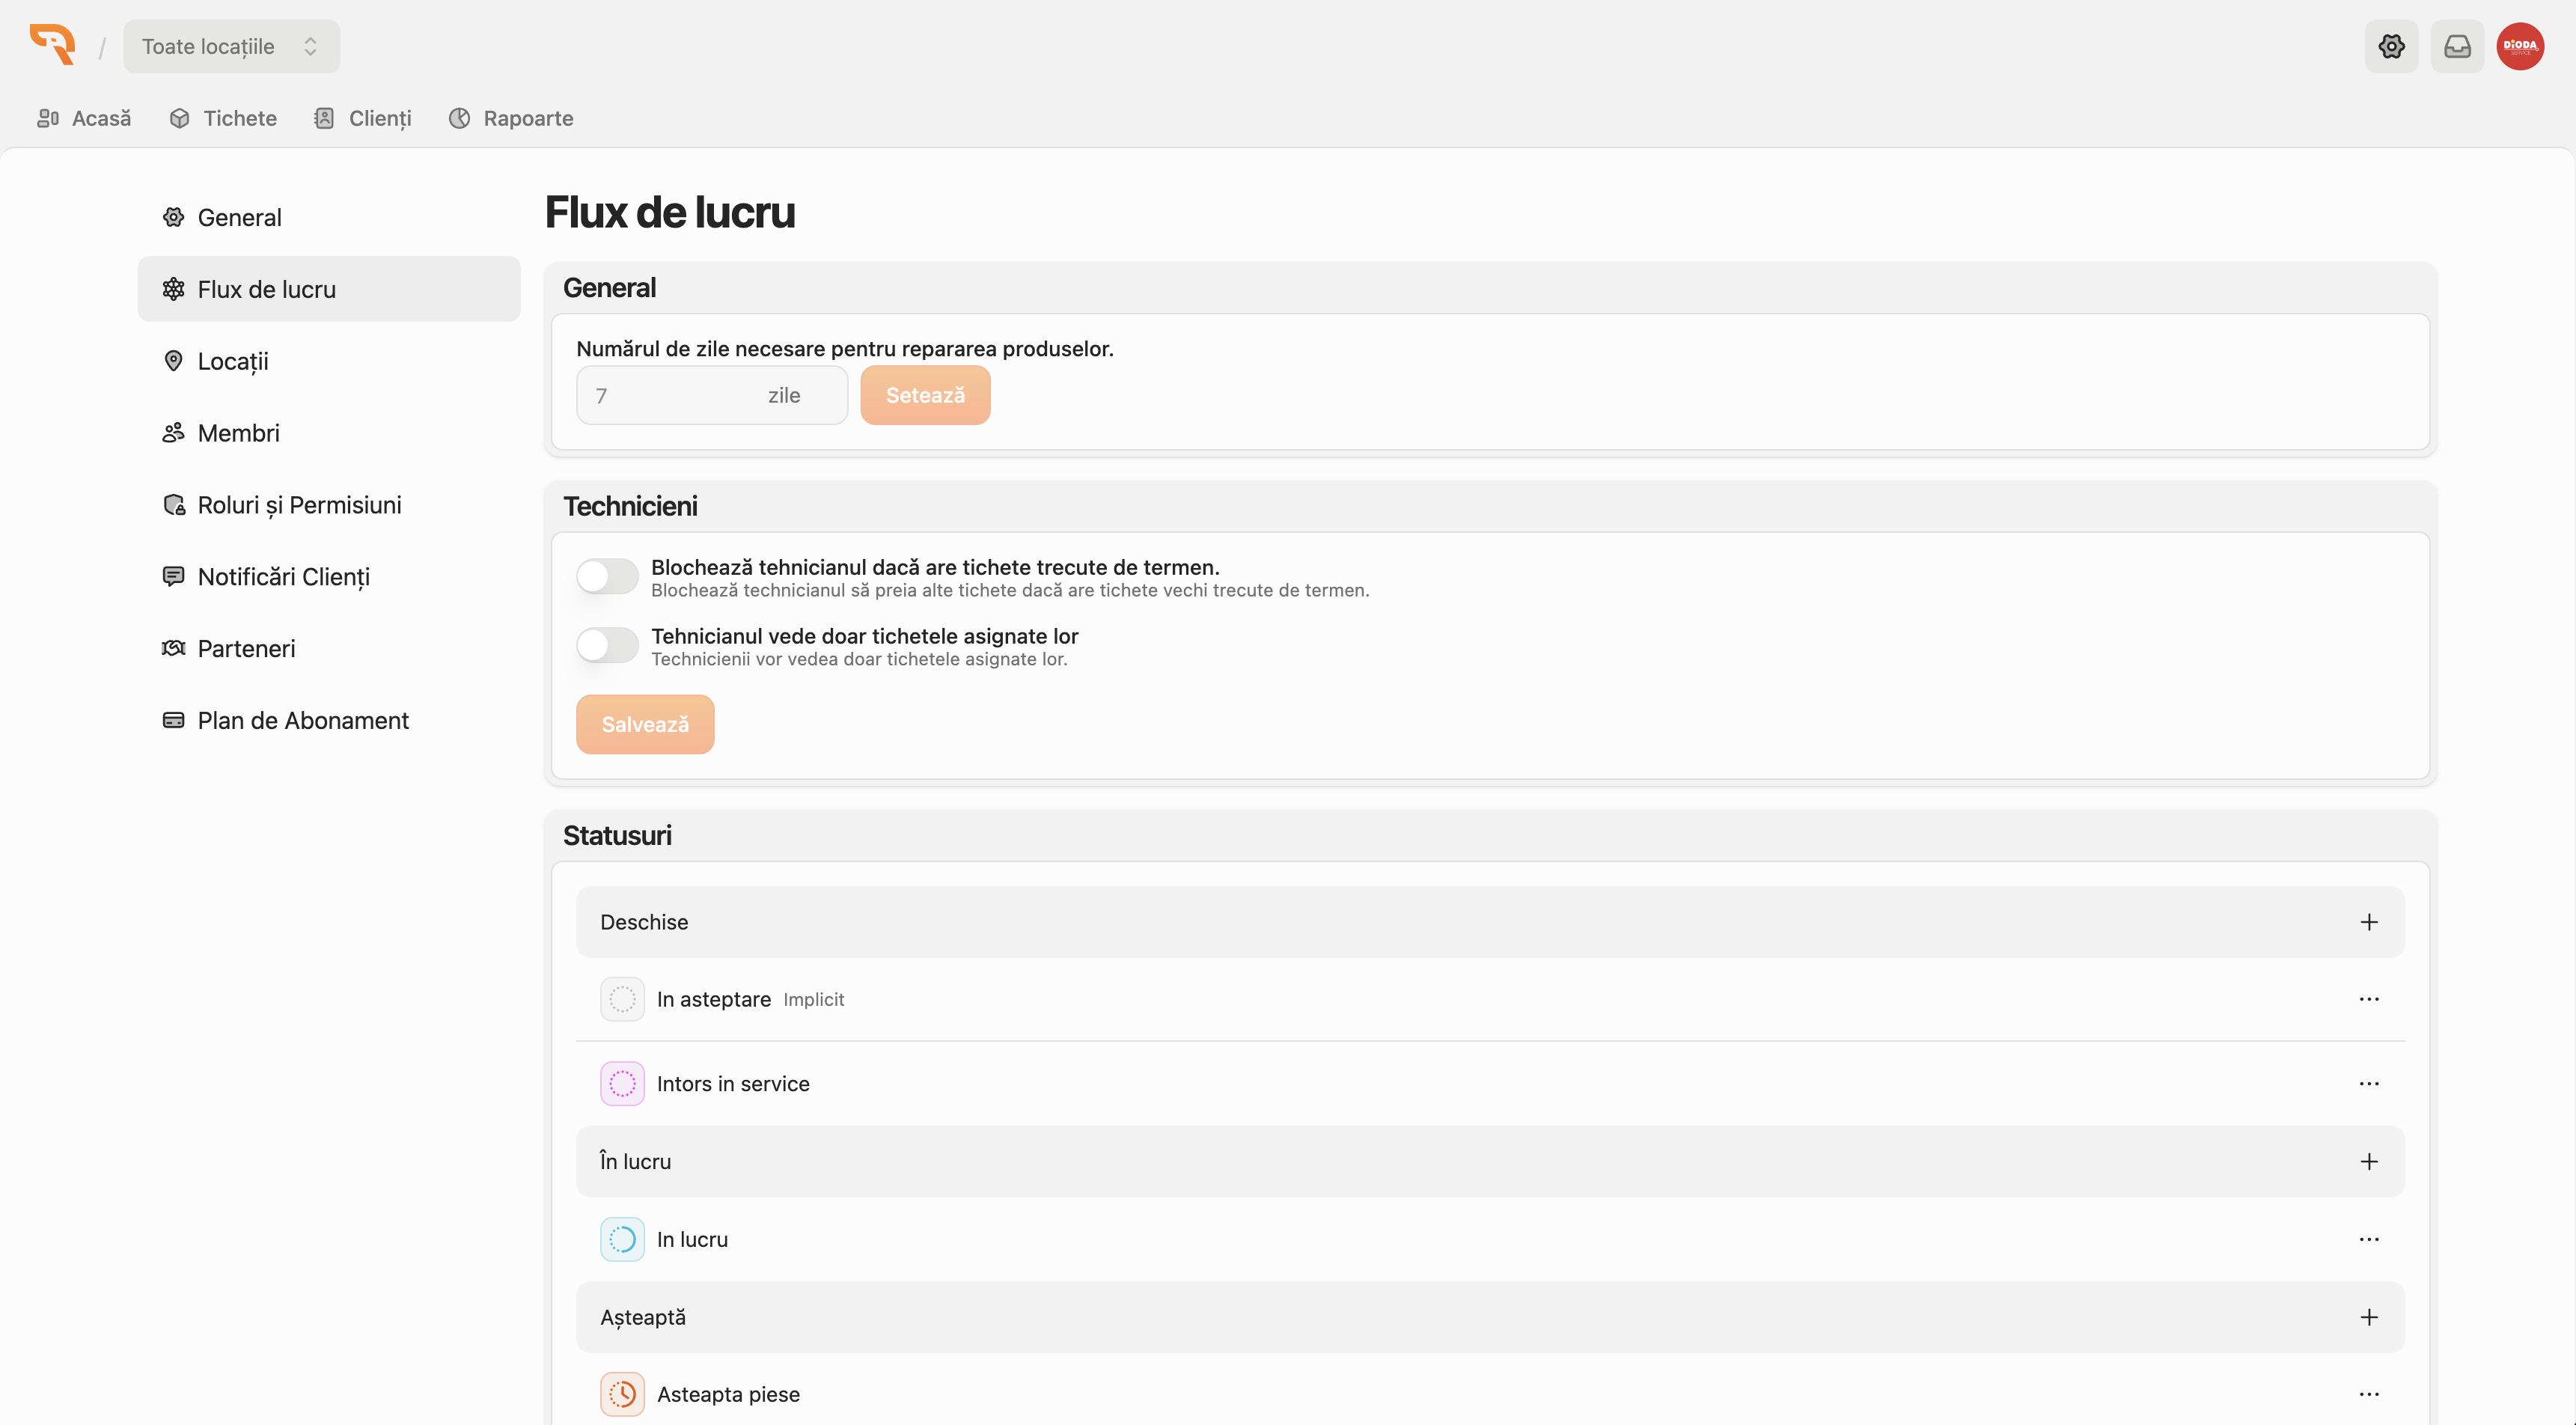2576x1425 pixels.
Task: Click the blue In lucru status icon
Action: point(622,1239)
